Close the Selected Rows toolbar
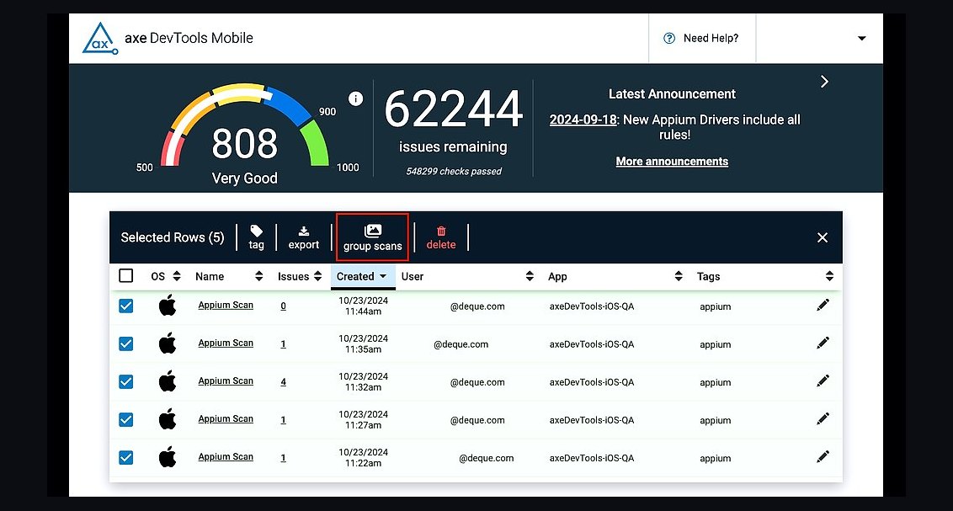 [x=823, y=237]
